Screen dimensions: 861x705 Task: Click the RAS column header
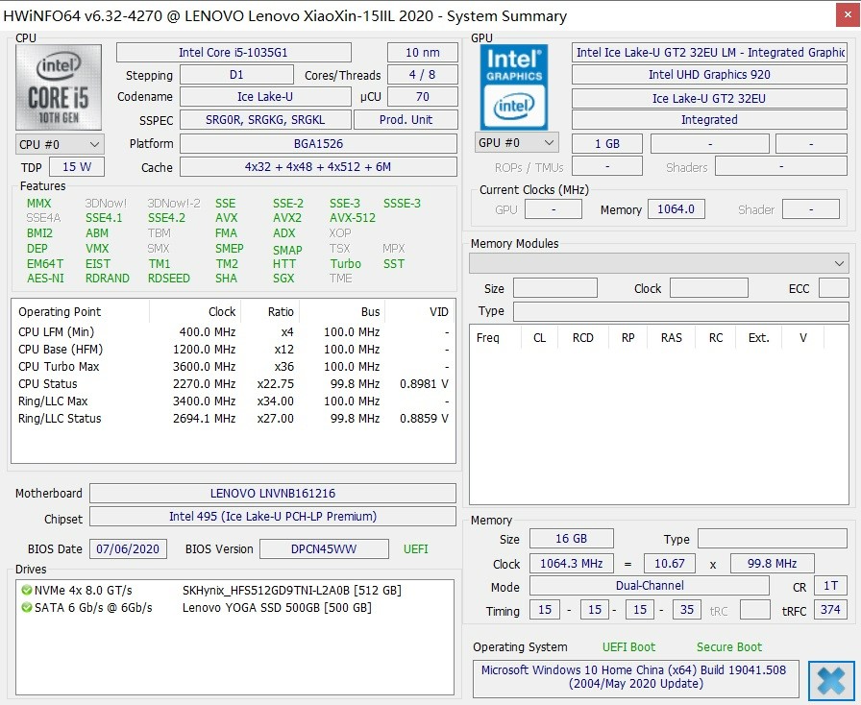[671, 338]
